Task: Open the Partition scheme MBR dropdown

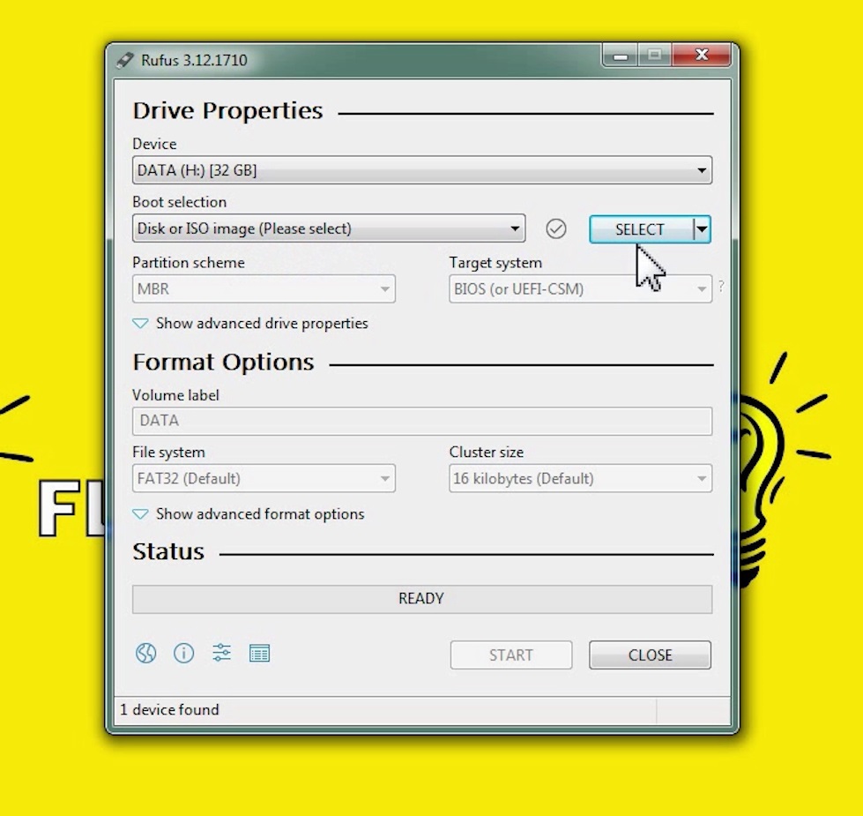Action: [264, 289]
